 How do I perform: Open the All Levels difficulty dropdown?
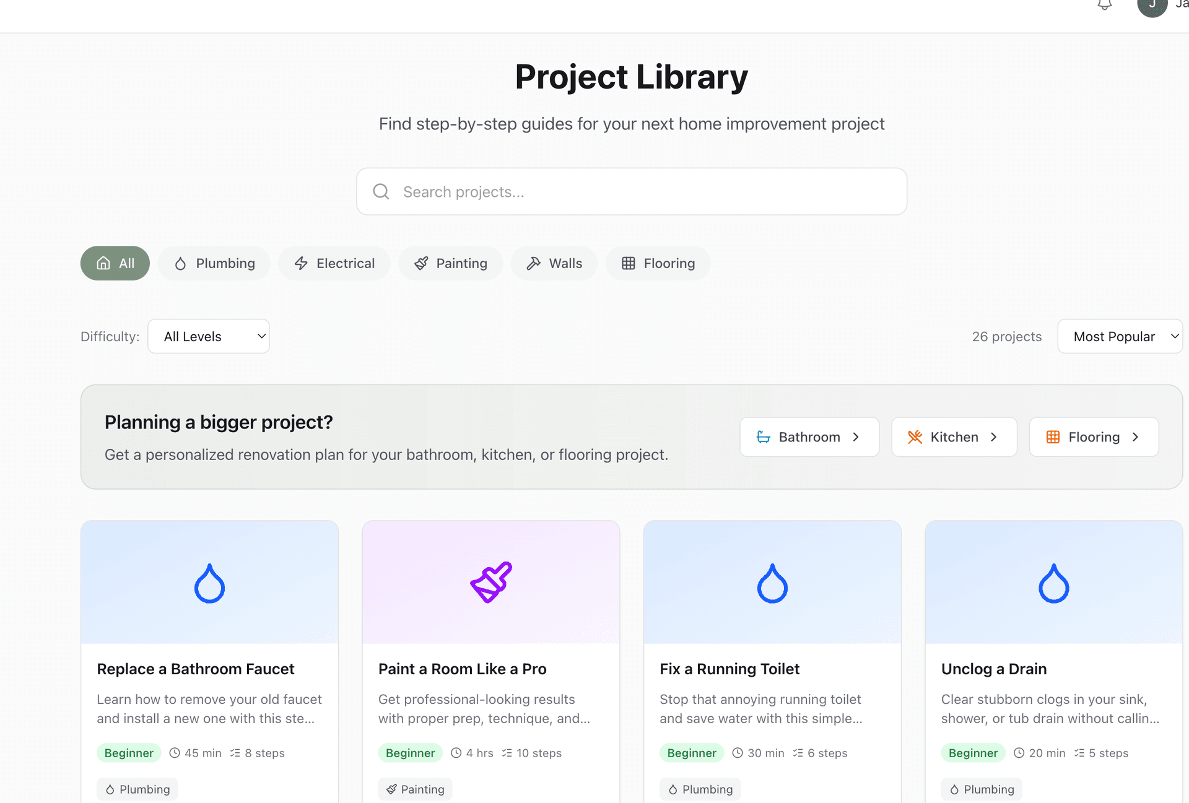208,336
